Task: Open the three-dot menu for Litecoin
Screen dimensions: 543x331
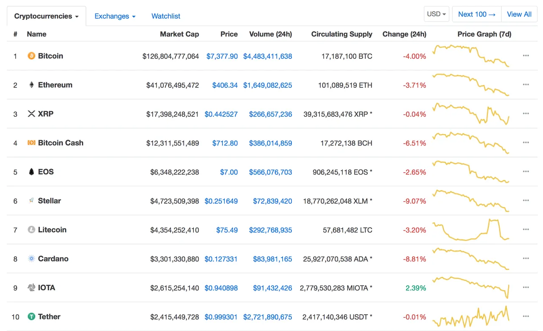Action: (526, 229)
